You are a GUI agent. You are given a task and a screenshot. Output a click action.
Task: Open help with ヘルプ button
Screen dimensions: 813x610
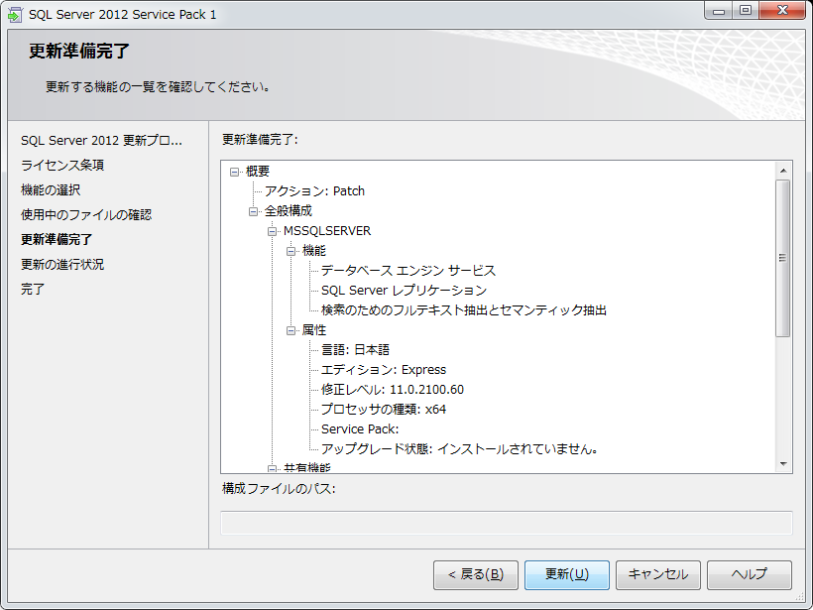[x=749, y=574]
